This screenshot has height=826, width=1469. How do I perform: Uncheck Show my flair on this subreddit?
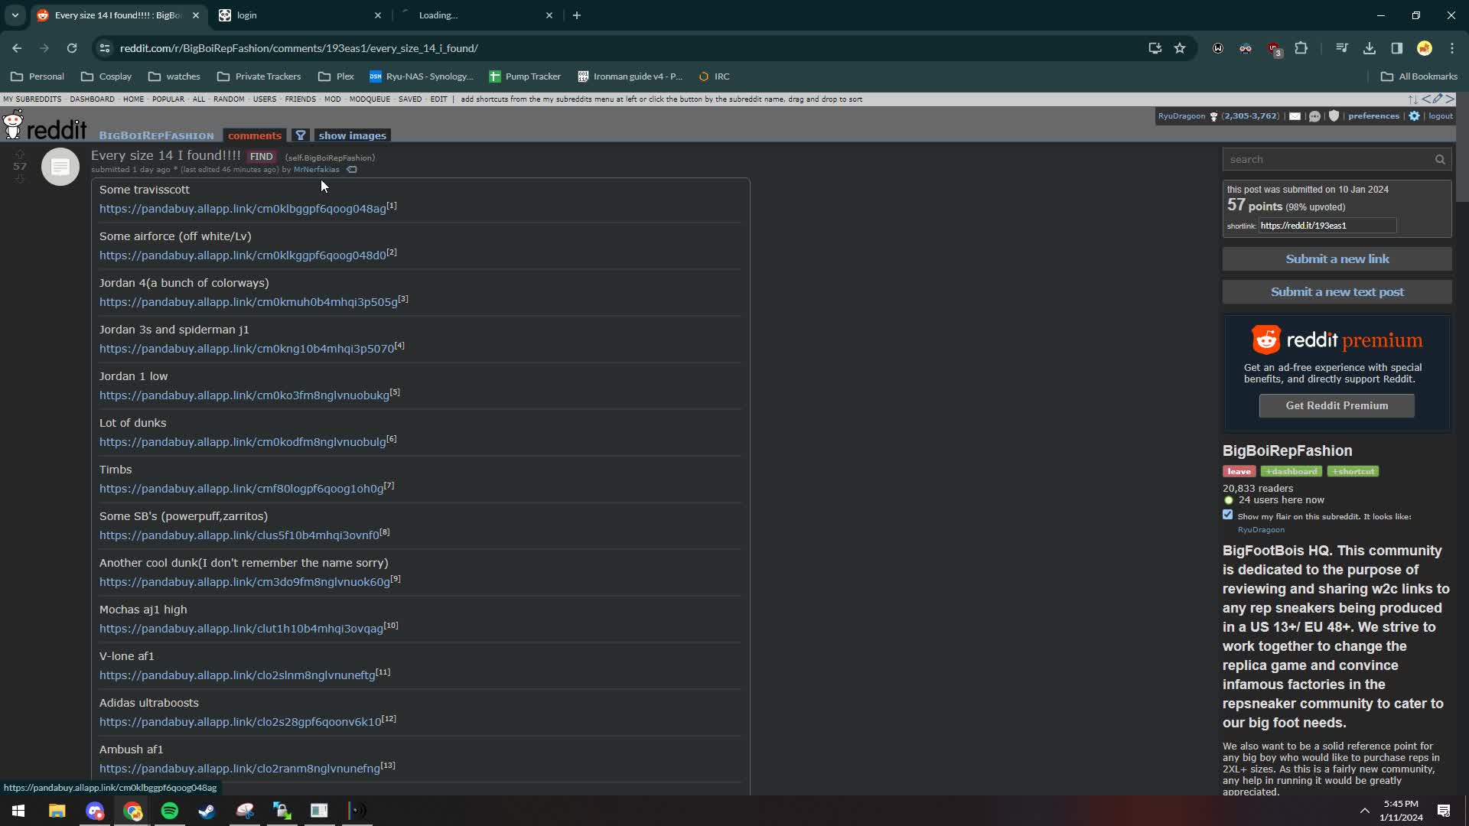(x=1228, y=515)
